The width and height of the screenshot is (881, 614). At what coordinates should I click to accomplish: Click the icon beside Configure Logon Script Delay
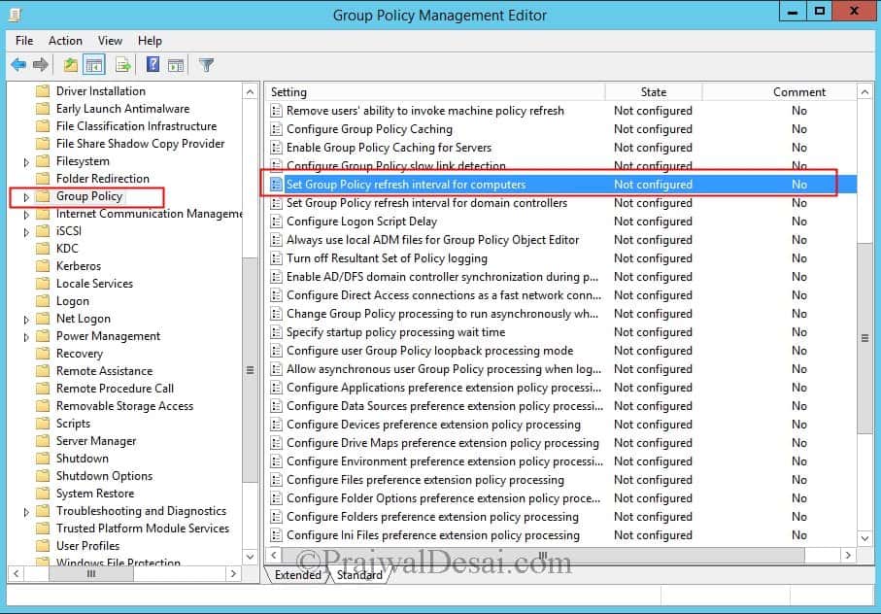coord(276,222)
